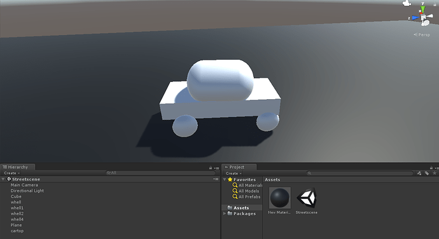The height and width of the screenshot is (239, 439).
Task: Click search icon beside All Materials
Action: coord(235,185)
